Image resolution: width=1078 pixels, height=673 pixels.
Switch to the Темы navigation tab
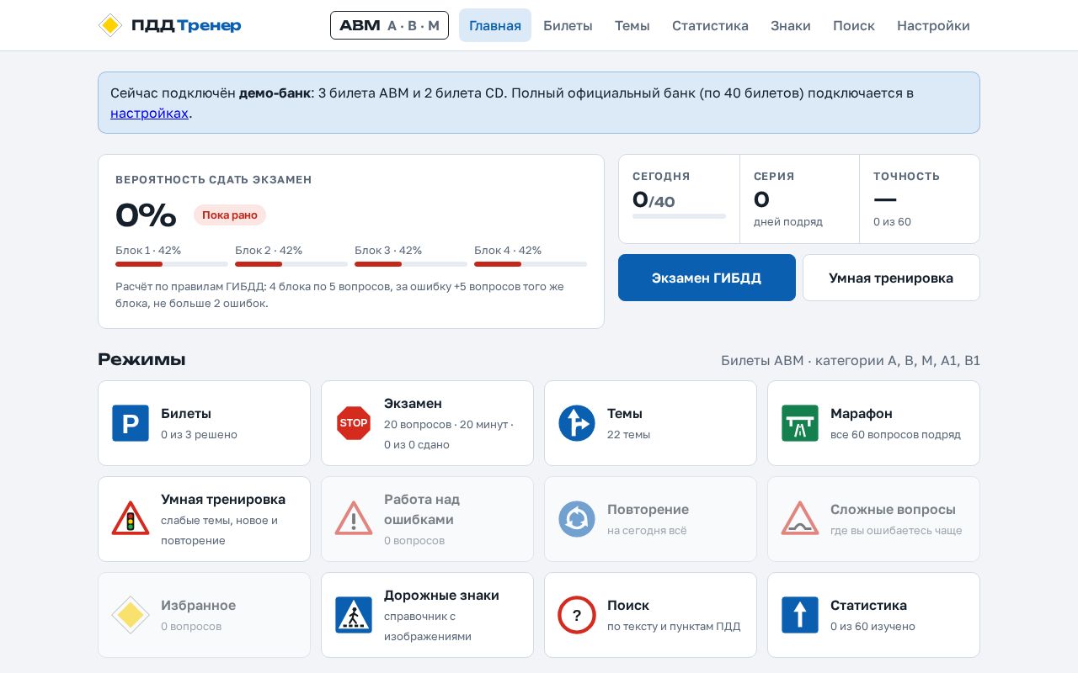click(x=632, y=25)
